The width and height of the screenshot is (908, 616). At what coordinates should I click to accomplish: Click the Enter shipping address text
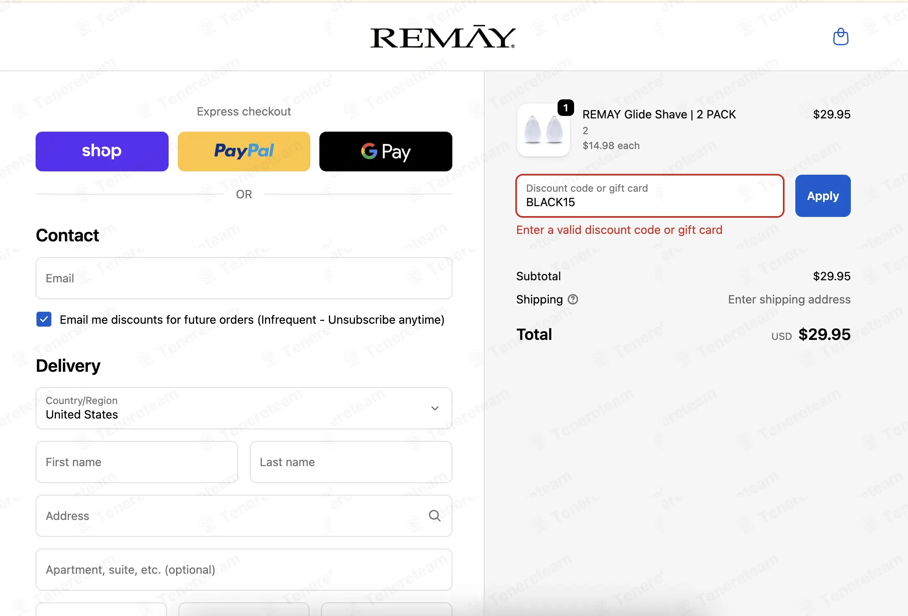click(789, 299)
